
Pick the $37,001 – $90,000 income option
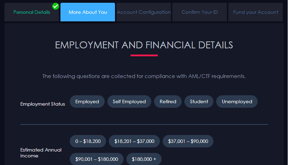(188, 141)
